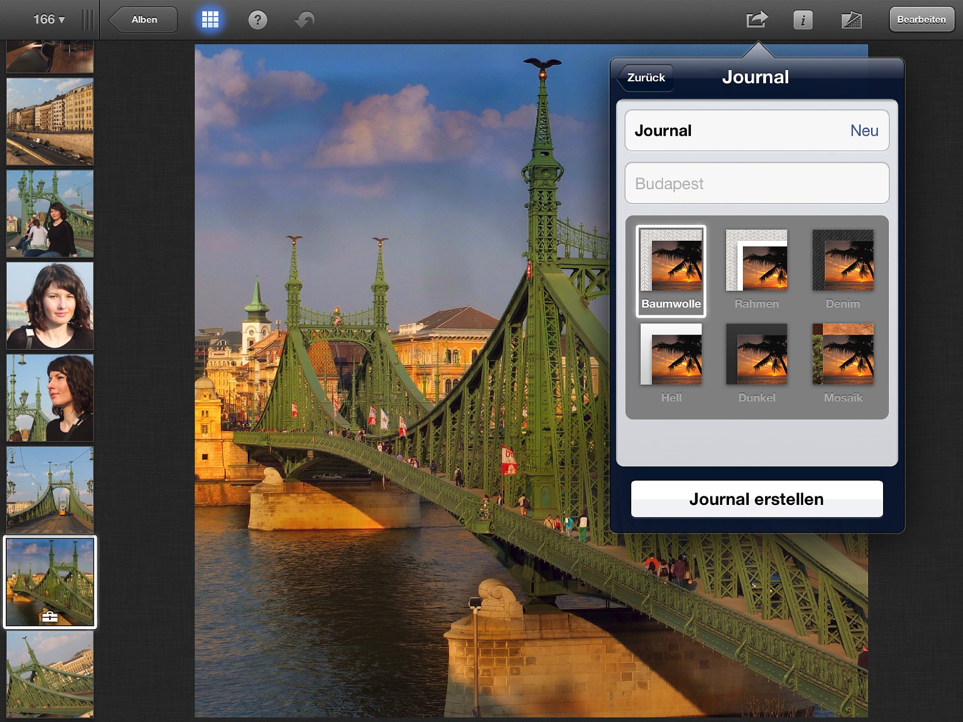
Task: Open the 166 photo count dropdown
Action: [x=49, y=19]
